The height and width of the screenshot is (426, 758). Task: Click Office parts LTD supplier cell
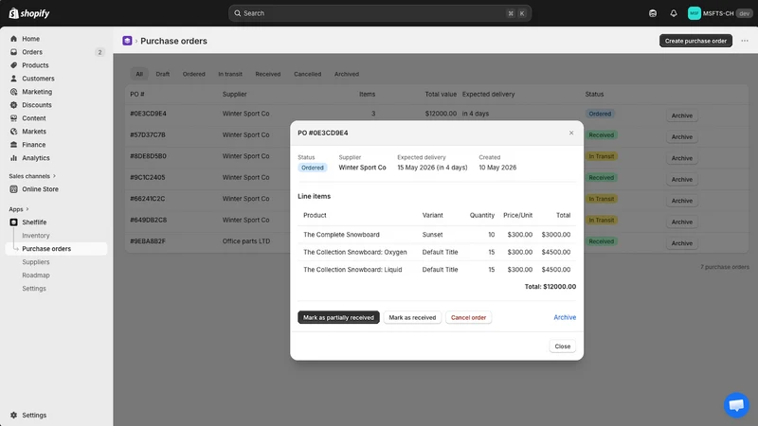pos(246,241)
